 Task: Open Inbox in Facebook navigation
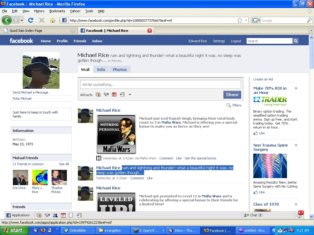[x=97, y=41]
